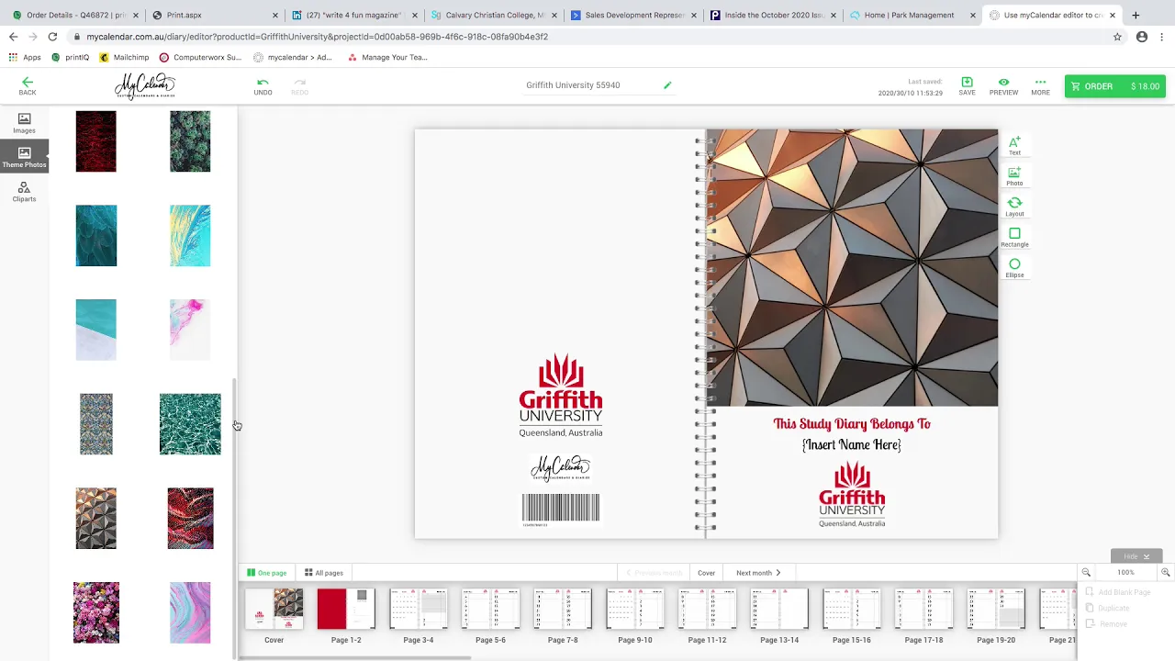1175x661 pixels.
Task: Click the Redo icon
Action: point(299,86)
